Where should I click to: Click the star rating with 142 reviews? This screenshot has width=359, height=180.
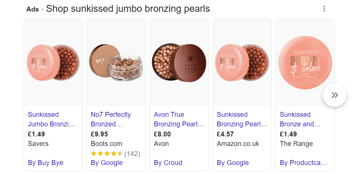tap(115, 153)
